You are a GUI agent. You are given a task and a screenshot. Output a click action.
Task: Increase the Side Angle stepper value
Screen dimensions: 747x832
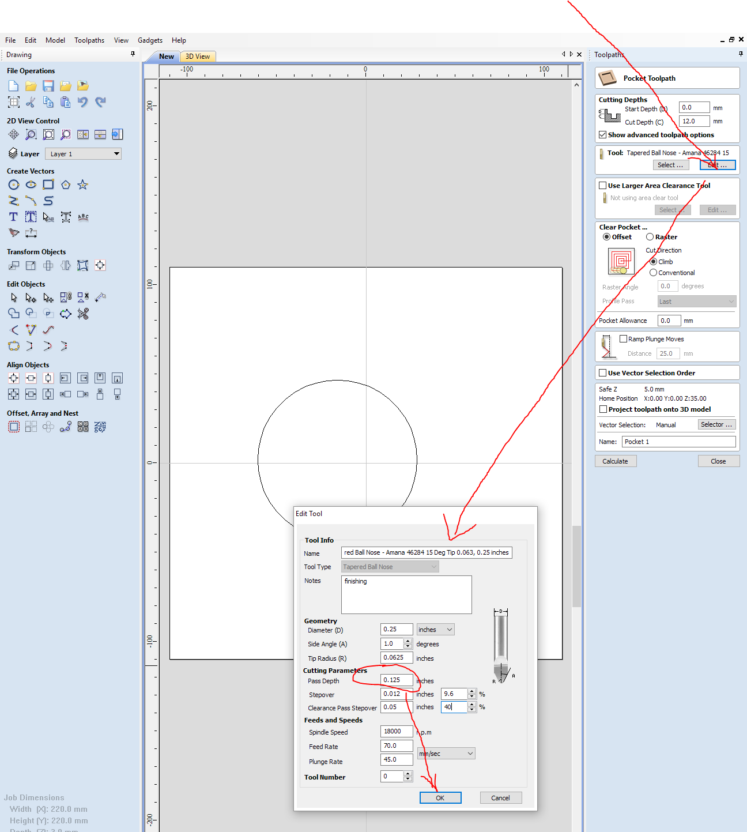[x=408, y=641]
